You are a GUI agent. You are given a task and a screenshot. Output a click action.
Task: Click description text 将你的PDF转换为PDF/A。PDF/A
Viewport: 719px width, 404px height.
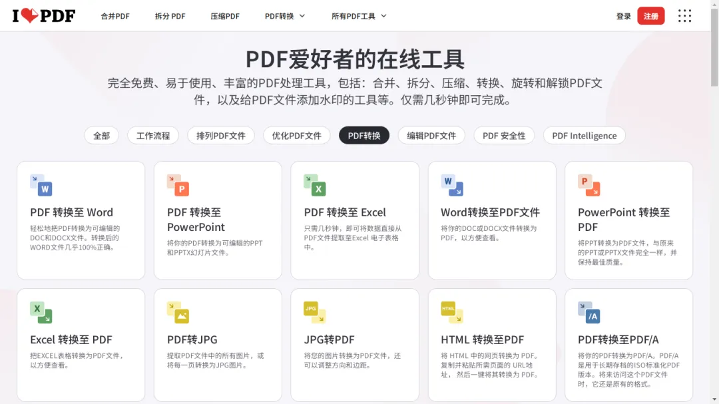point(628,356)
